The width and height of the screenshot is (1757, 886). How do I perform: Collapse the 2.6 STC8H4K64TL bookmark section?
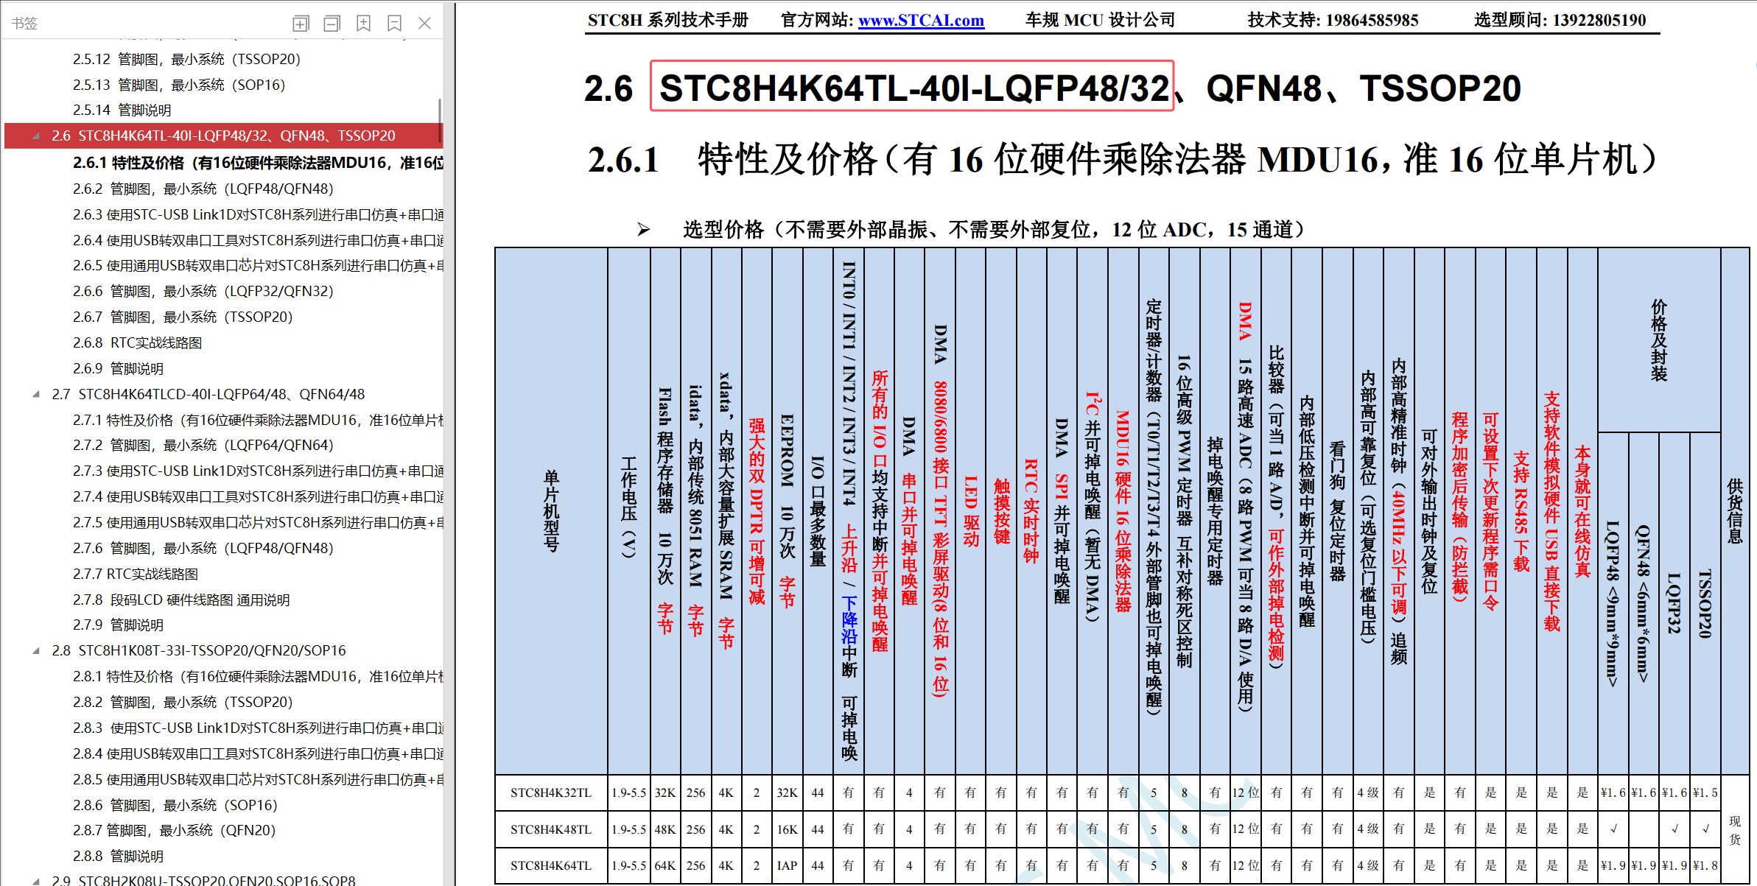click(x=36, y=136)
